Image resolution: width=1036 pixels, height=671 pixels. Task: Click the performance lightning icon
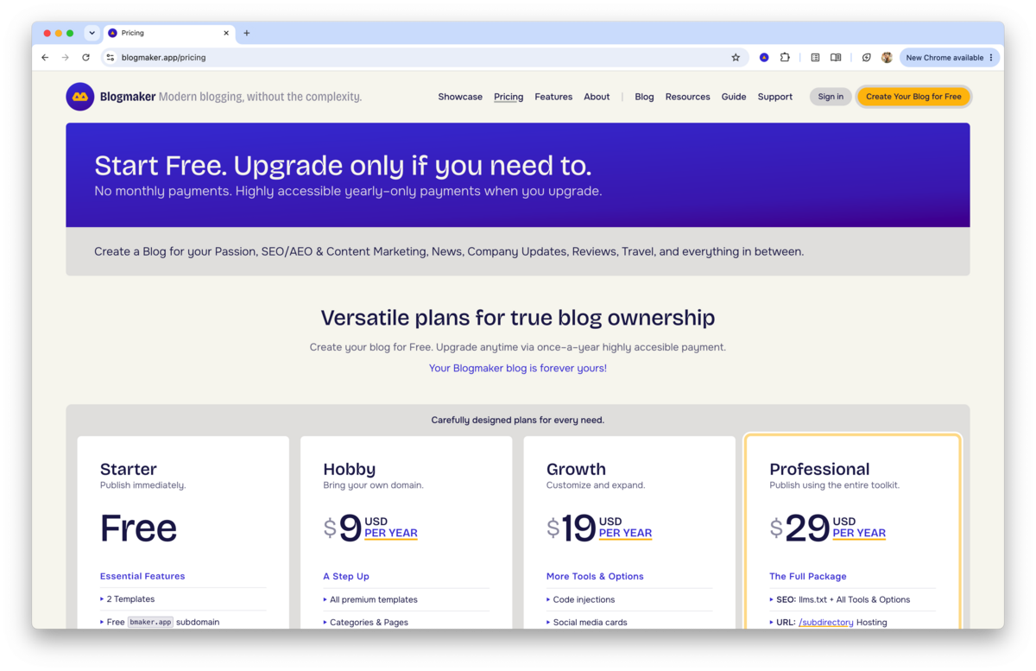pyautogui.click(x=866, y=58)
